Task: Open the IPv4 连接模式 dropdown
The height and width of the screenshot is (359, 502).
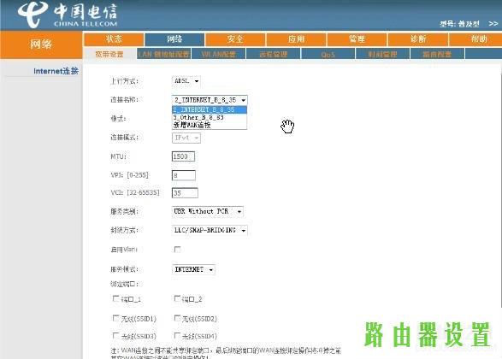Action: [x=186, y=138]
